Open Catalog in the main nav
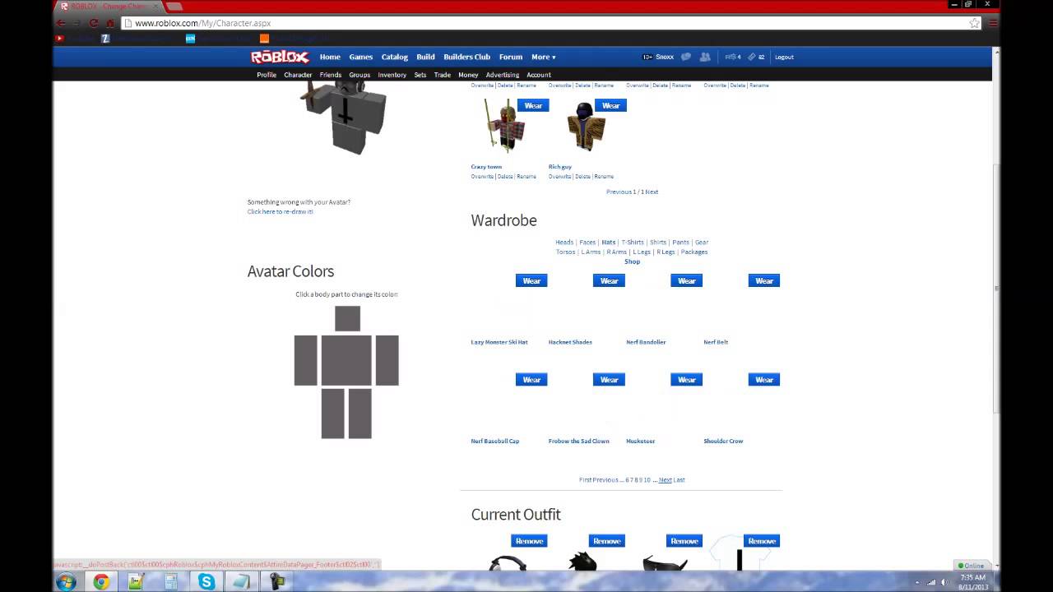 tap(394, 57)
